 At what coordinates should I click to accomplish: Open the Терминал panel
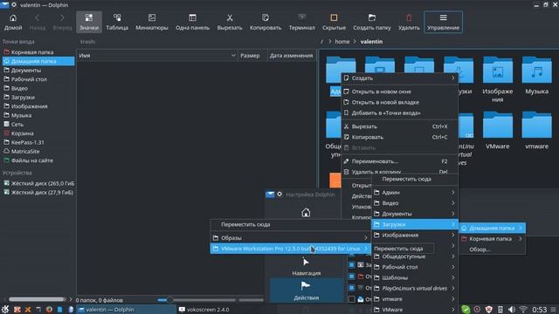301,22
